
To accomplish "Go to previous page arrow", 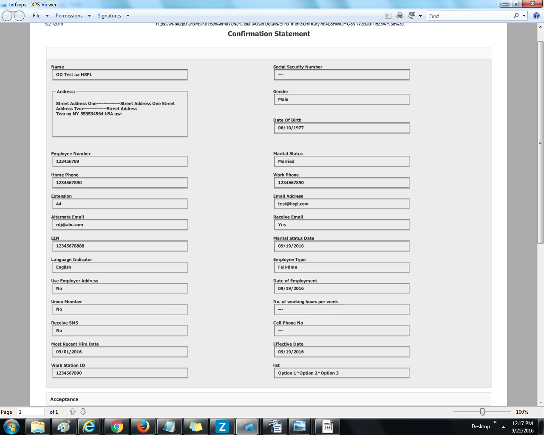I will [x=73, y=412].
